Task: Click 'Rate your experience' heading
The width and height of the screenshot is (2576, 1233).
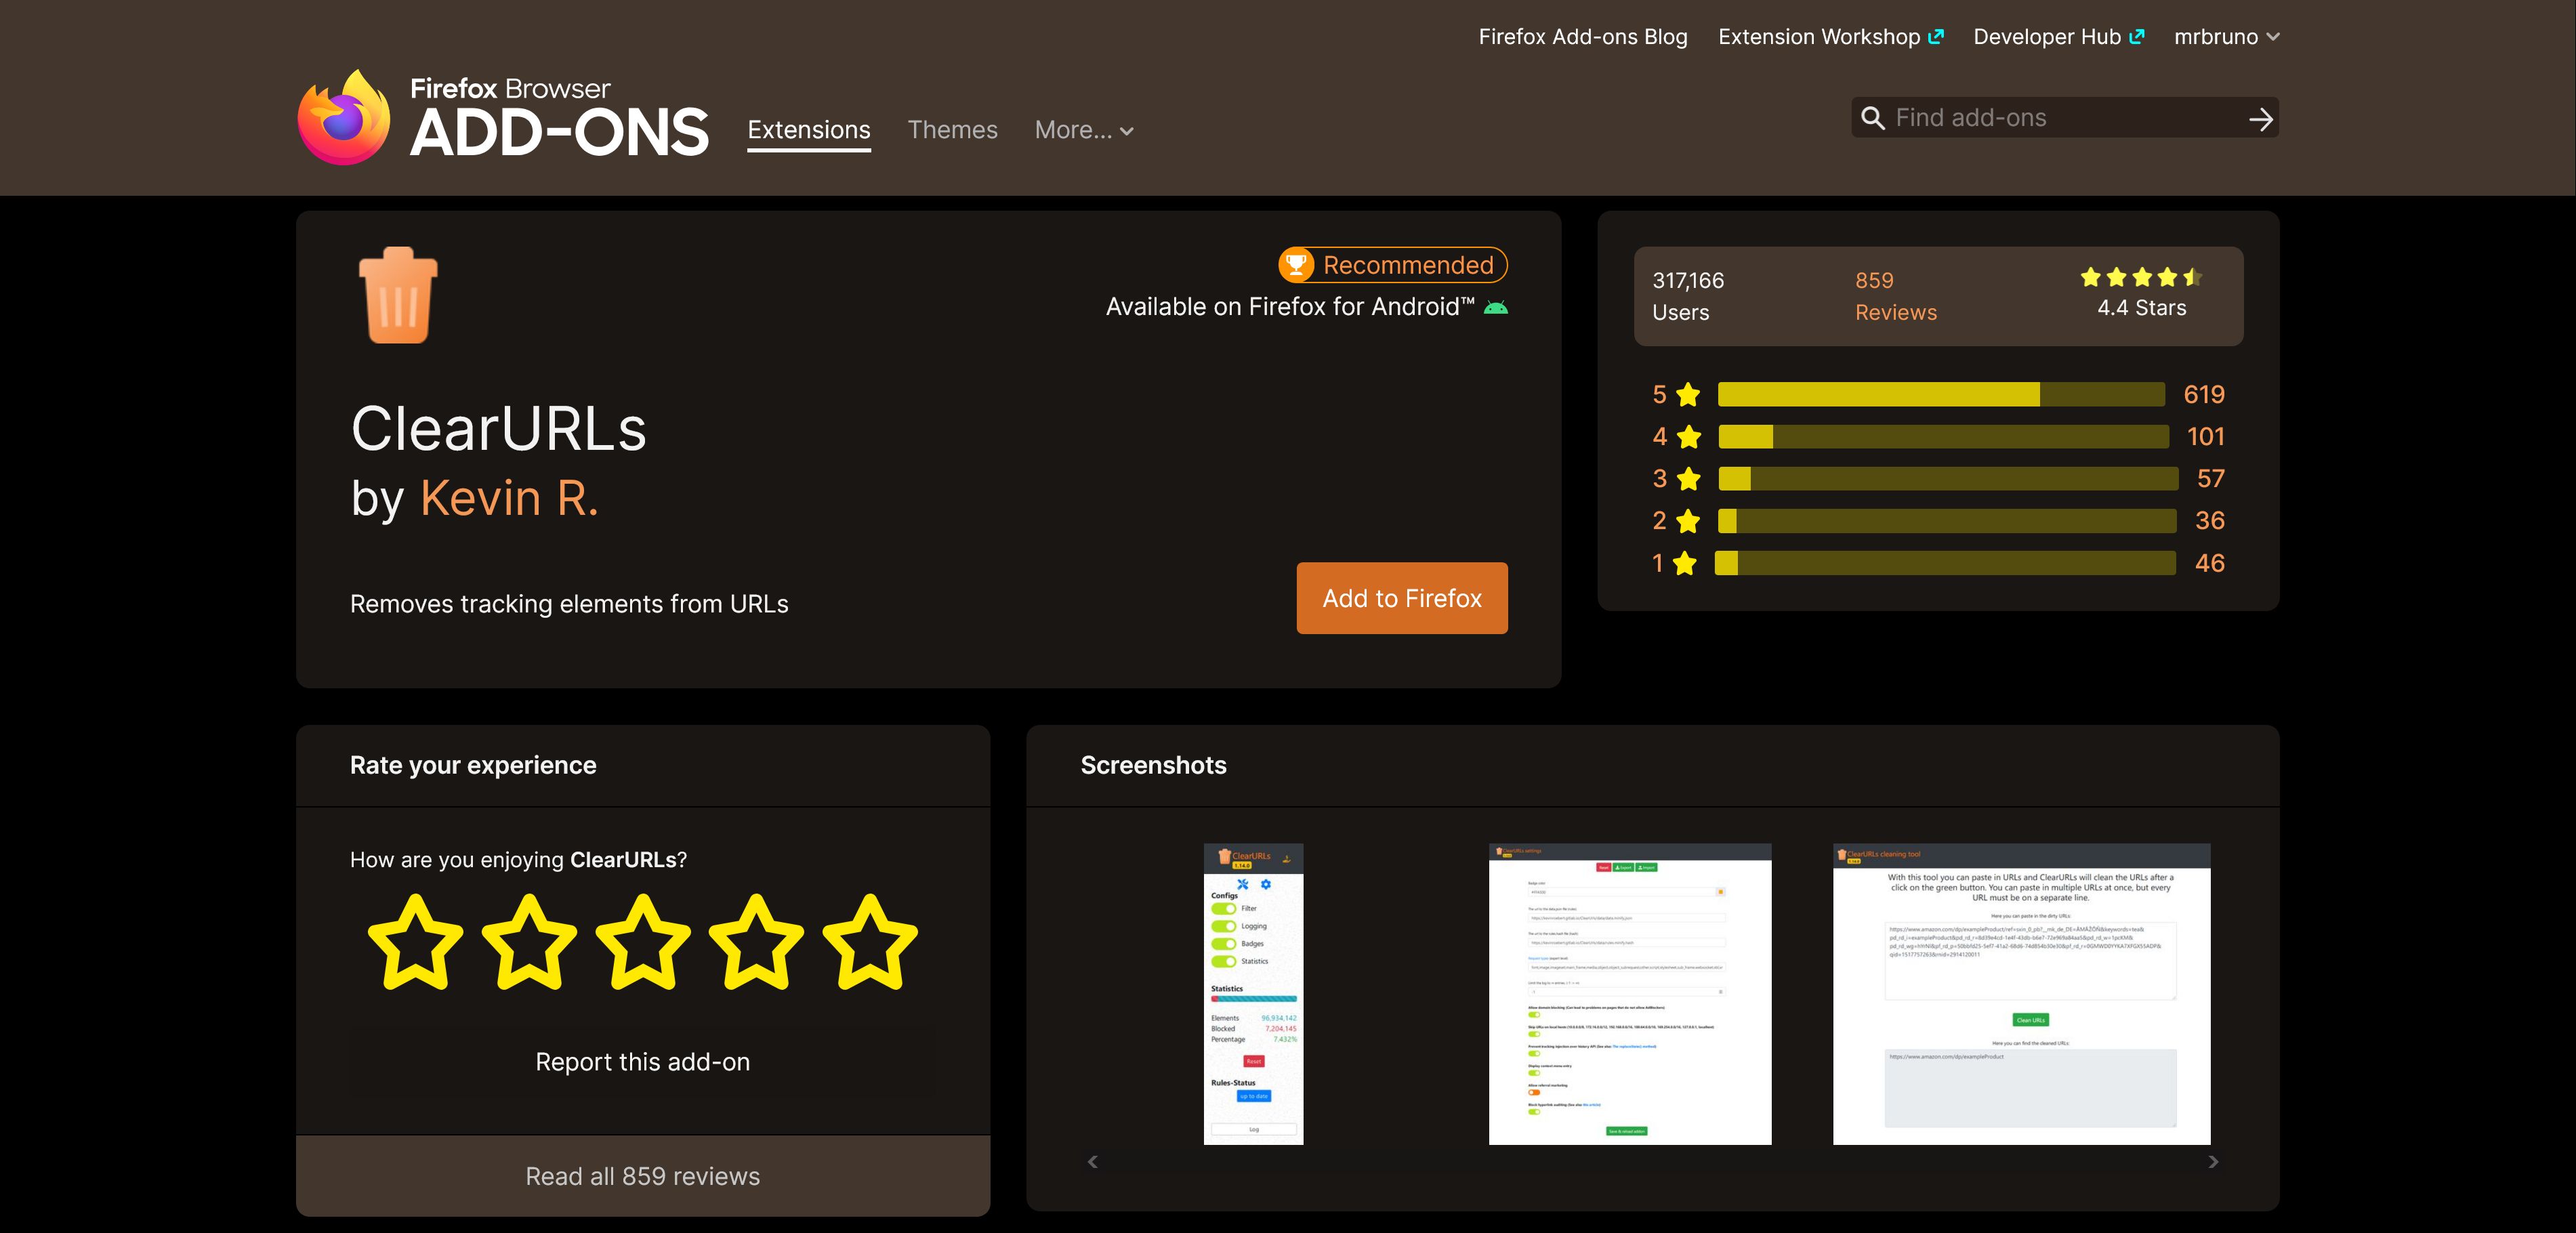Action: (473, 765)
